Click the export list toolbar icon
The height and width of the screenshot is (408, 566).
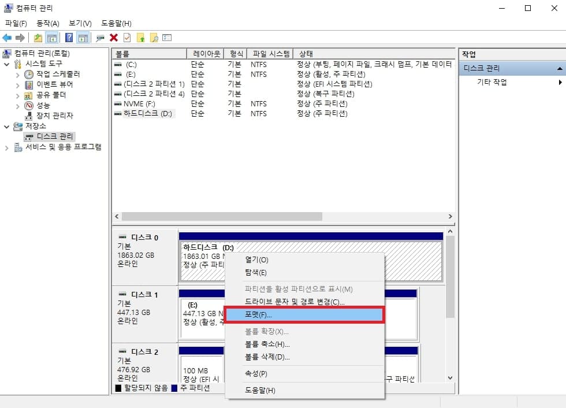[167, 37]
